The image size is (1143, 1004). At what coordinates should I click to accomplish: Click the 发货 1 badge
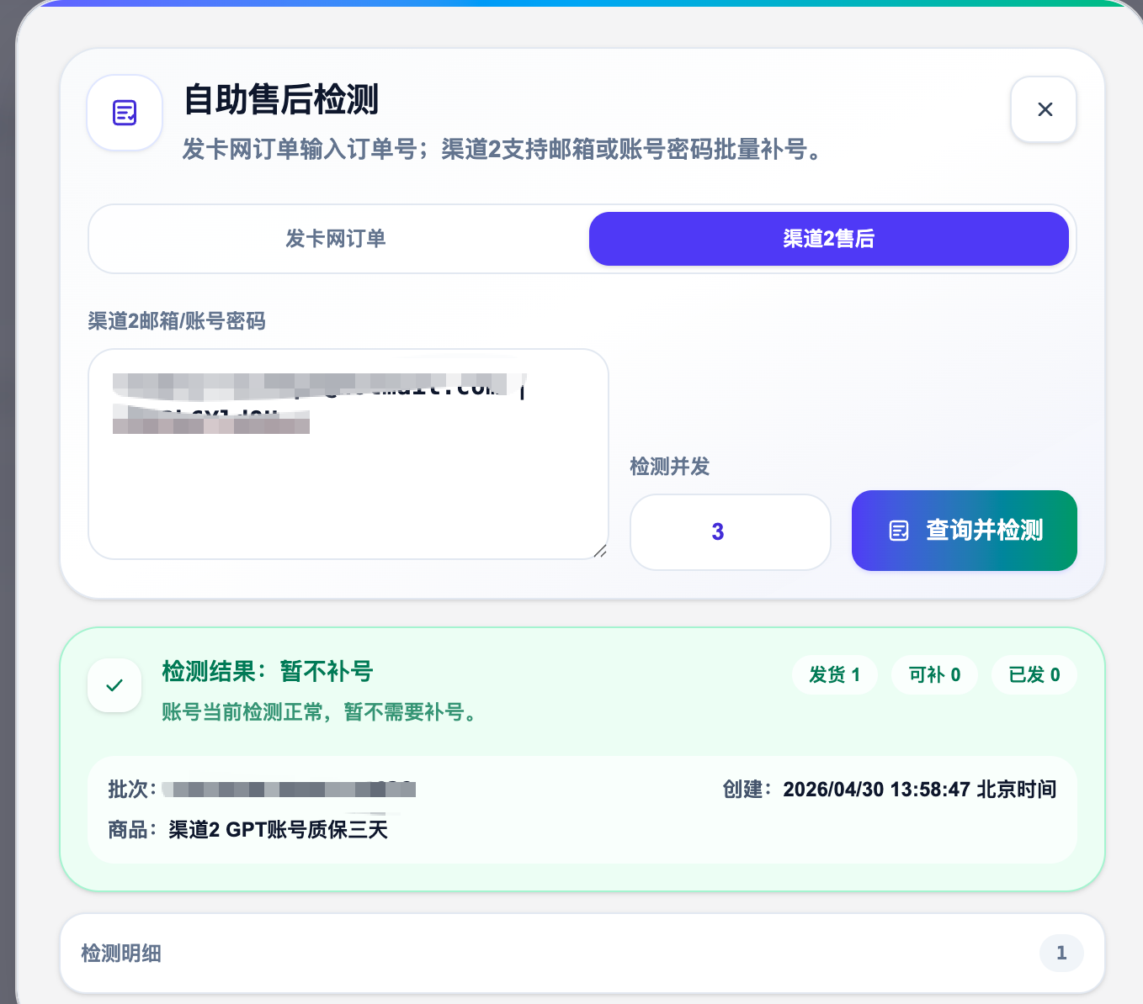pos(835,674)
